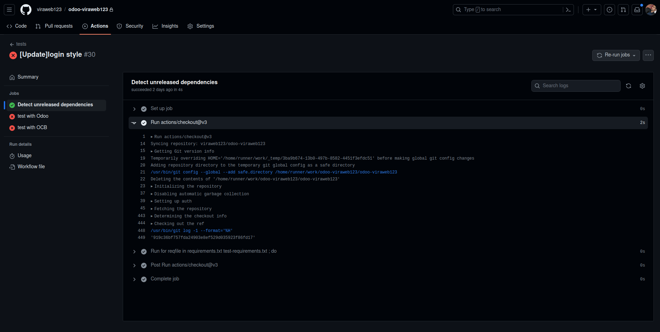Image resolution: width=660 pixels, height=332 pixels.
Task: Open the notifications inbox icon
Action: pos(637,10)
